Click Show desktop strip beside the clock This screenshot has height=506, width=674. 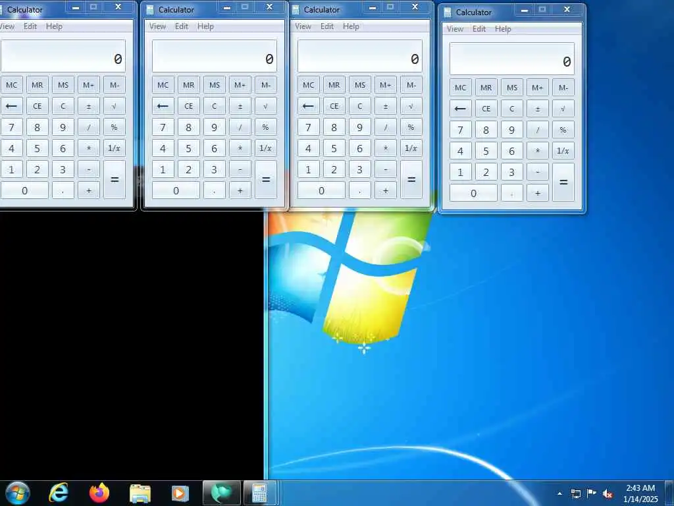pyautogui.click(x=669, y=493)
